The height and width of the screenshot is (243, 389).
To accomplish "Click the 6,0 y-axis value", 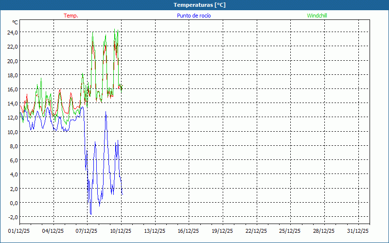I will click(14, 160).
